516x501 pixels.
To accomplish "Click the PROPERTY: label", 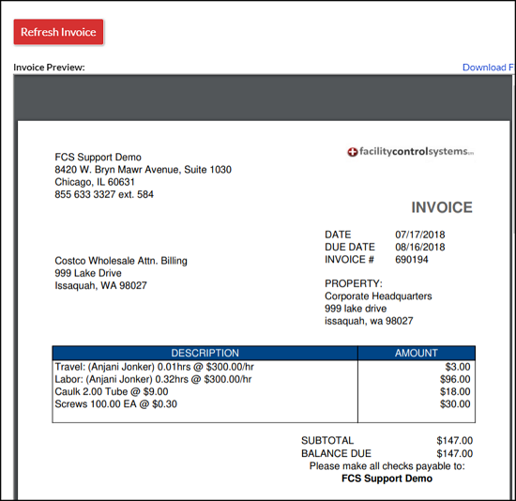I will click(354, 283).
